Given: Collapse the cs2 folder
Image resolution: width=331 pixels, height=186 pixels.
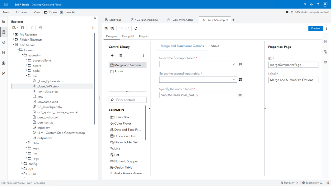Looking at the screenshot, I should (x=26, y=76).
